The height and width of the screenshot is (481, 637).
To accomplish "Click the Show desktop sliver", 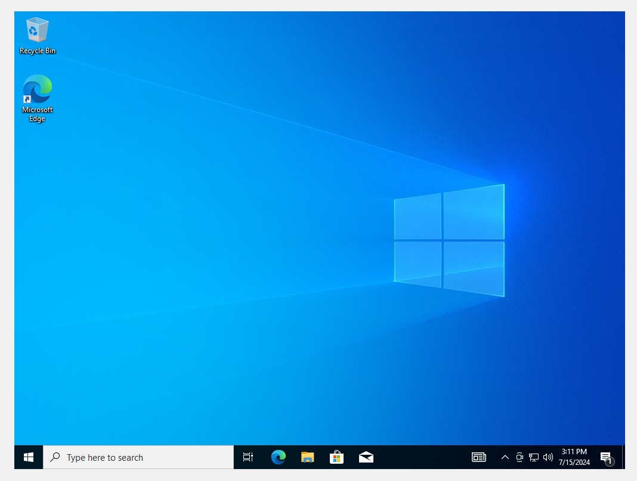I will 623,458.
